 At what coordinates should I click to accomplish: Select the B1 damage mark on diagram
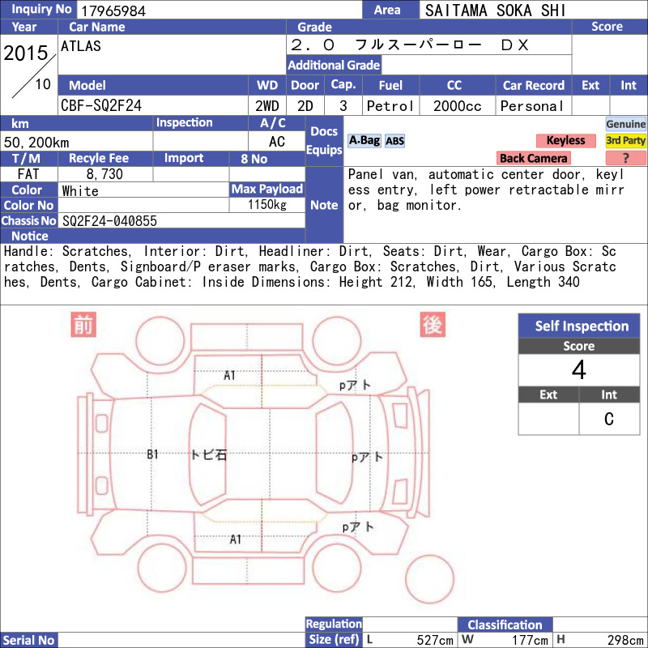tap(152, 454)
